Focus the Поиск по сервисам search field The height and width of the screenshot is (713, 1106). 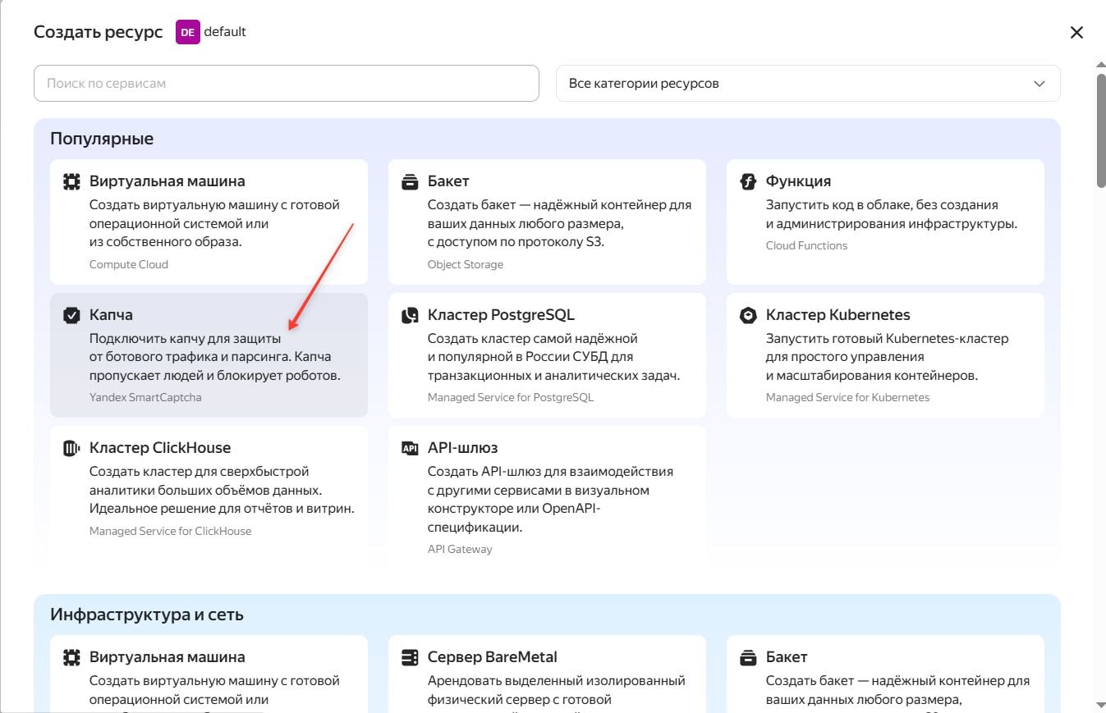click(287, 84)
